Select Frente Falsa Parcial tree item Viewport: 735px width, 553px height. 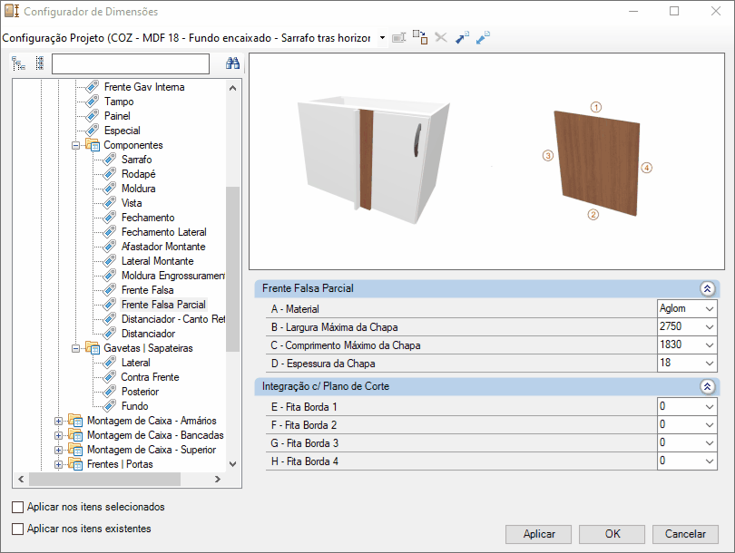click(163, 305)
